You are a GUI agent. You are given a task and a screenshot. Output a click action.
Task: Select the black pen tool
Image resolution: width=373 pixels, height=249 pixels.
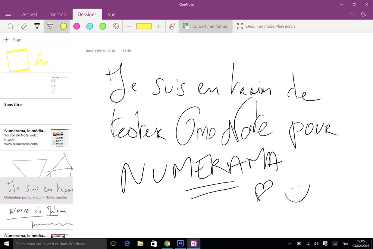click(x=37, y=26)
